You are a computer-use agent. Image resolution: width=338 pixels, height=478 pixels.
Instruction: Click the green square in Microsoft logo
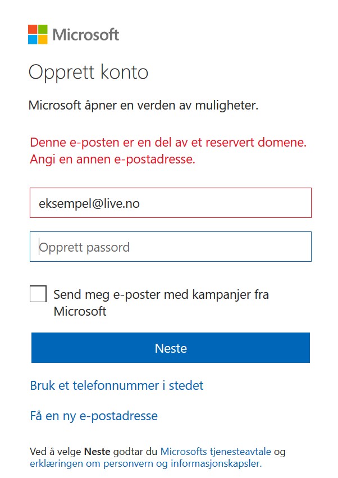(43, 29)
